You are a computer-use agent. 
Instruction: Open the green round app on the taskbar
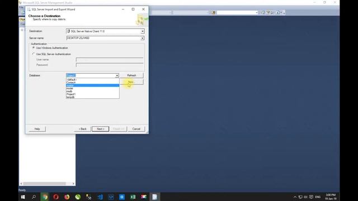[x=78, y=197]
